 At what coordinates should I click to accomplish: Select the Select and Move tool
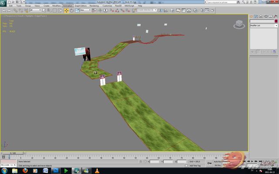point(66,10)
